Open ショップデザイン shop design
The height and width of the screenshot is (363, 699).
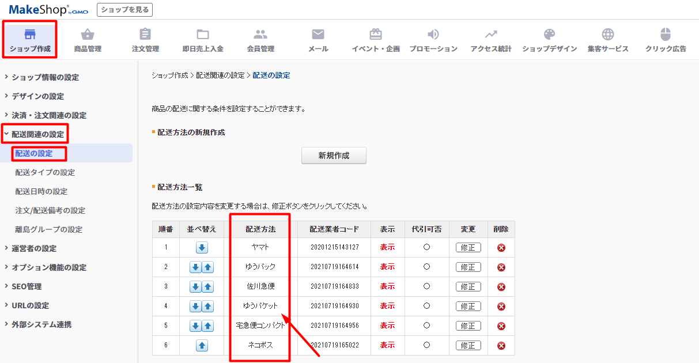(x=550, y=40)
